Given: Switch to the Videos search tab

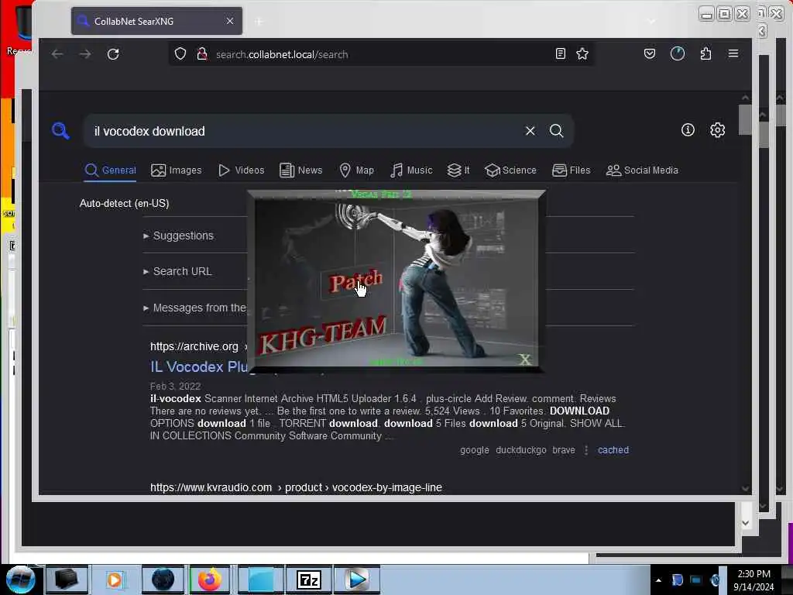Looking at the screenshot, I should 242,170.
